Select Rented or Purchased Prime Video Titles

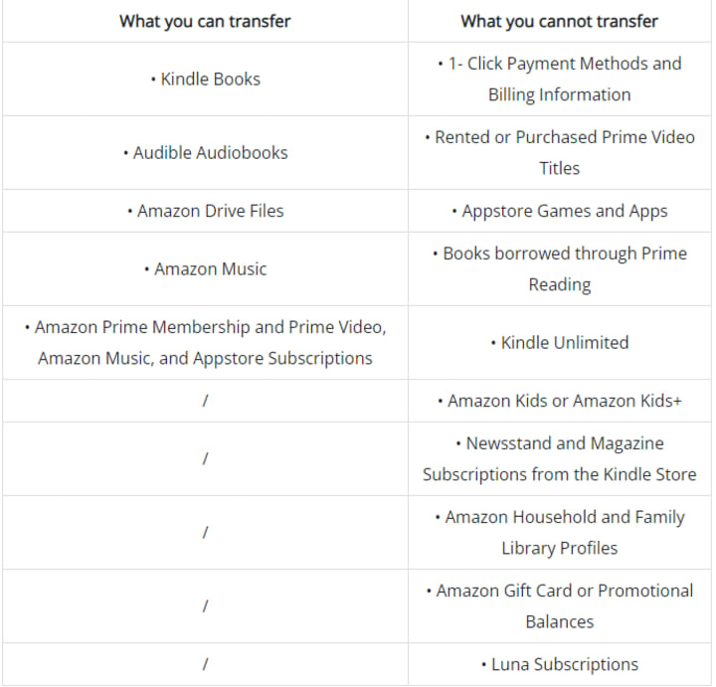[559, 152]
